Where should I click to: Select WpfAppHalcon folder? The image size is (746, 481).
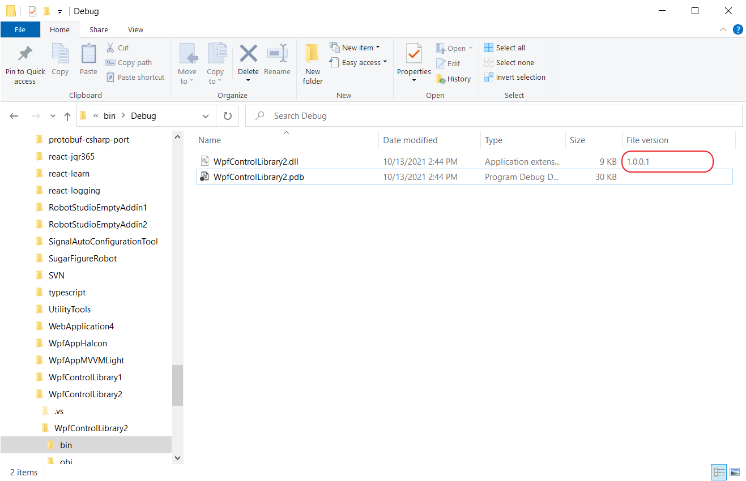(x=78, y=343)
